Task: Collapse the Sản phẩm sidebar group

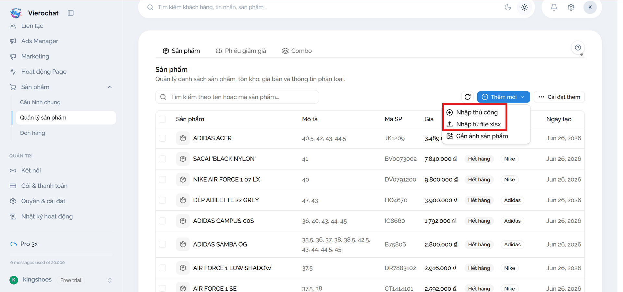Action: coord(110,87)
